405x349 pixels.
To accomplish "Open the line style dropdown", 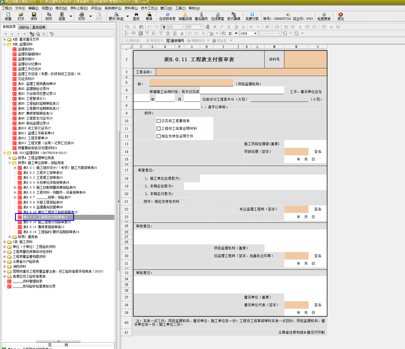I will point(279,33).
